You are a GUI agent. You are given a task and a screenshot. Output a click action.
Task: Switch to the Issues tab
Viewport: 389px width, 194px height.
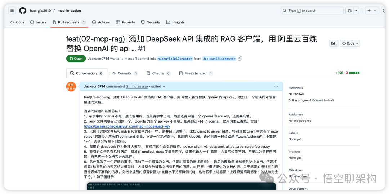(38, 22)
